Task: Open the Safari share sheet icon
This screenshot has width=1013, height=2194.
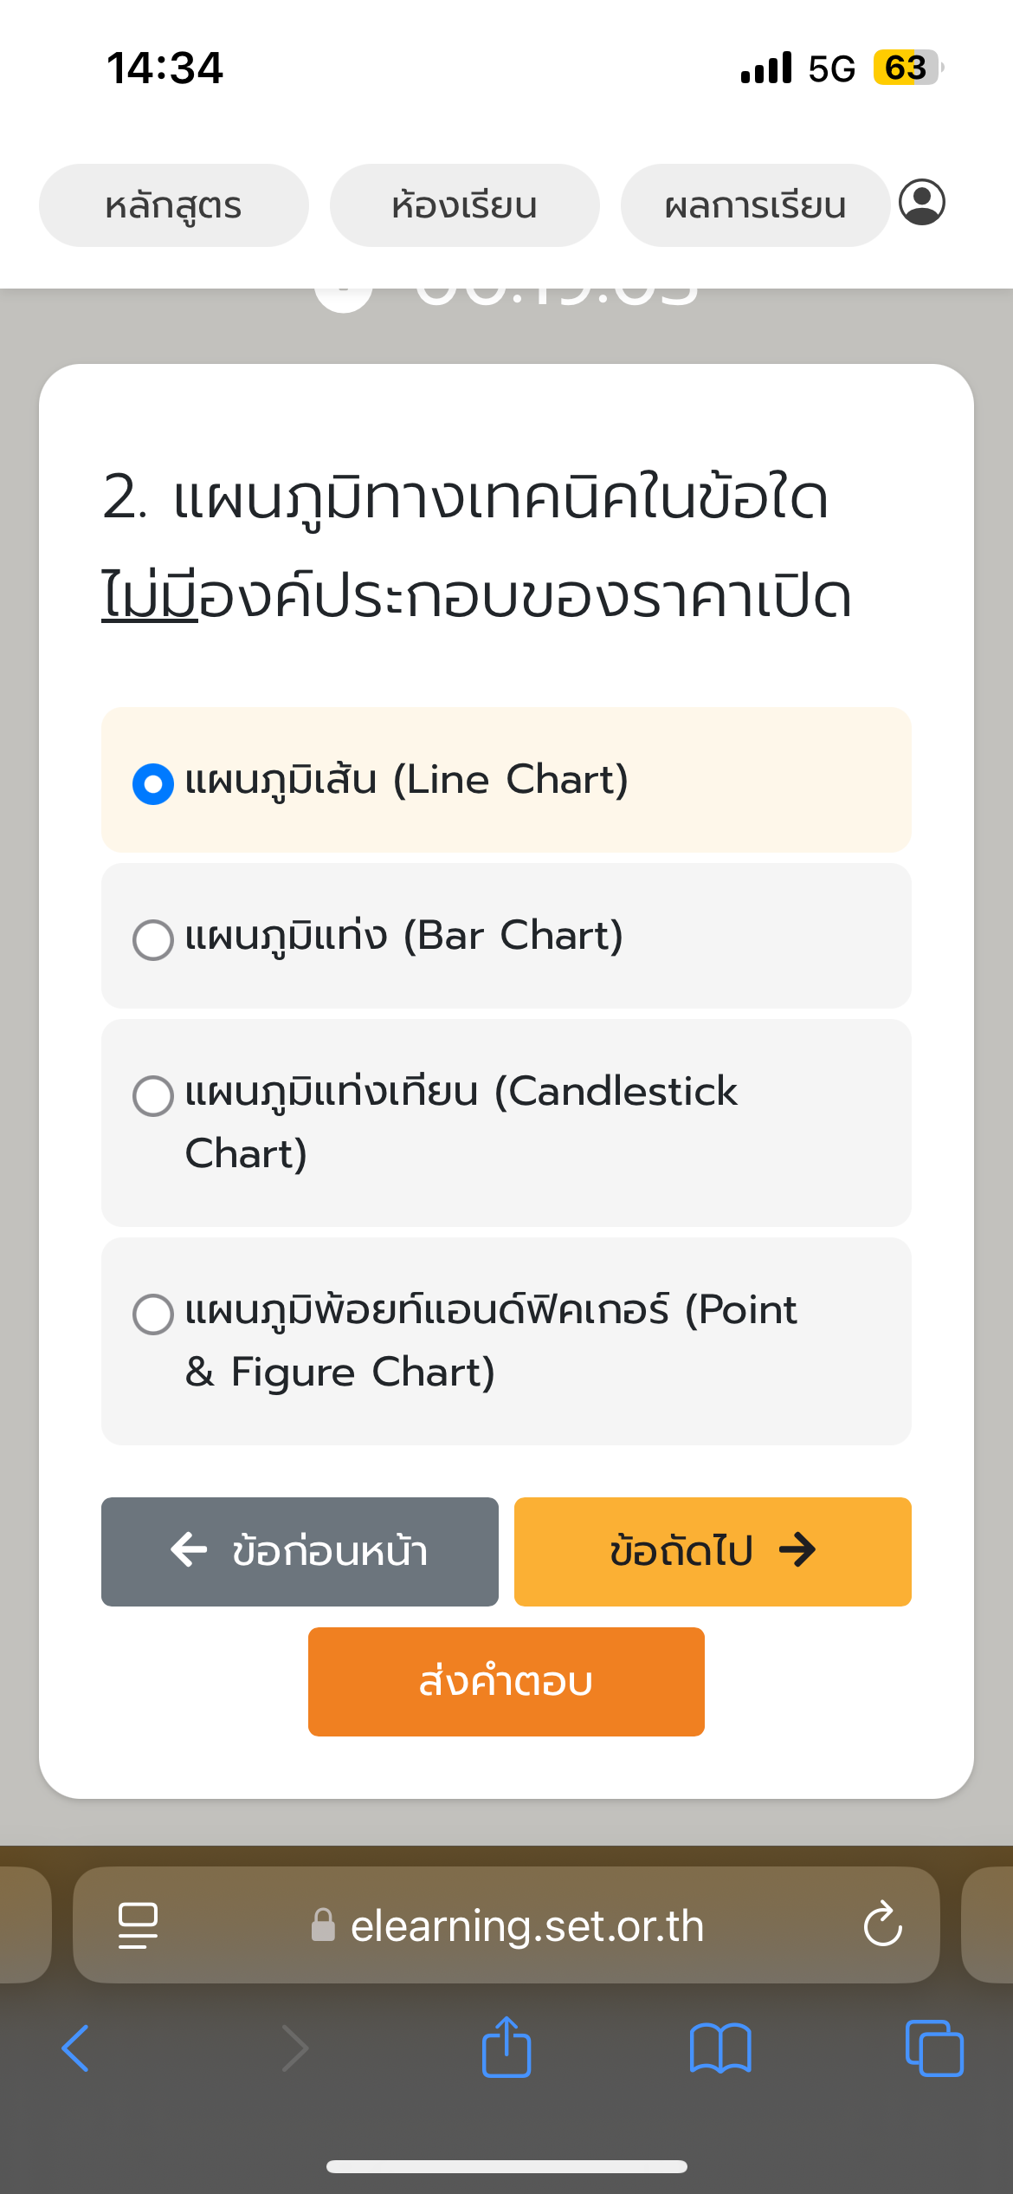Action: [506, 2047]
